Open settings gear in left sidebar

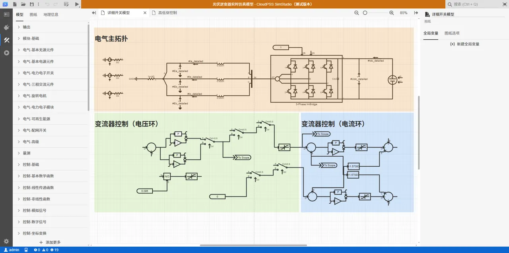point(6,241)
